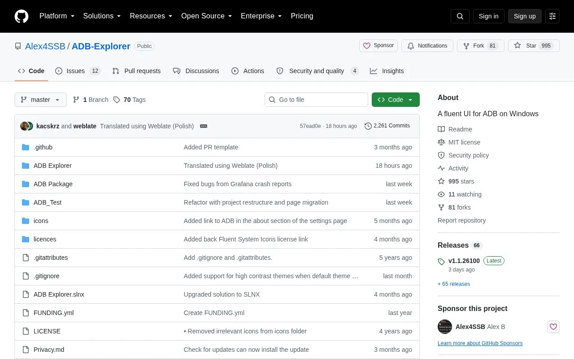This screenshot has height=359, width=574.
Task: Click the LICENSE file icon
Action: click(x=26, y=331)
